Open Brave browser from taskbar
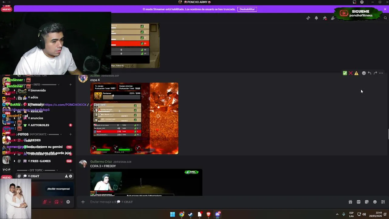Screen dimensions: 389x219 click(208, 214)
